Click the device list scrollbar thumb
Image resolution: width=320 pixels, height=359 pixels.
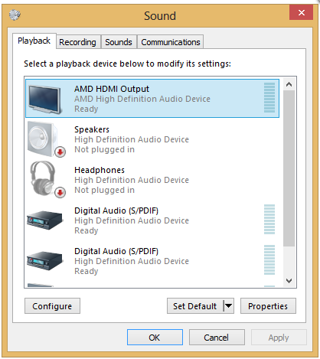[289, 168]
